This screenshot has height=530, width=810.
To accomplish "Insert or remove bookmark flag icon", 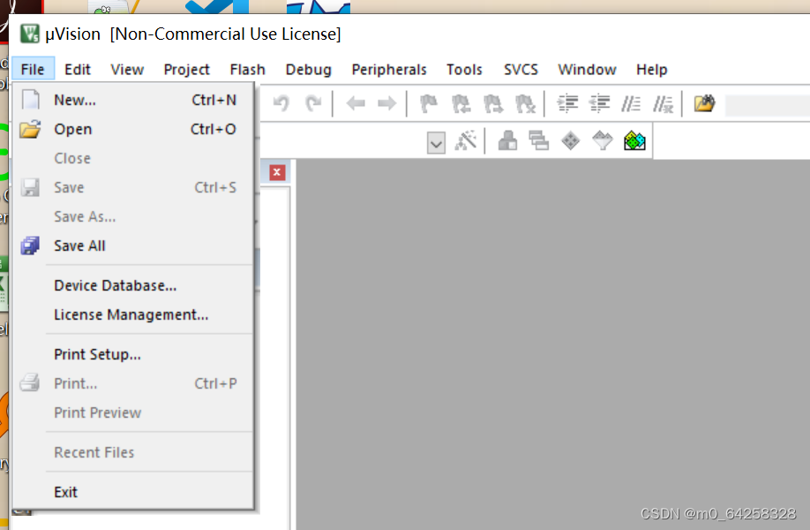I will point(429,103).
